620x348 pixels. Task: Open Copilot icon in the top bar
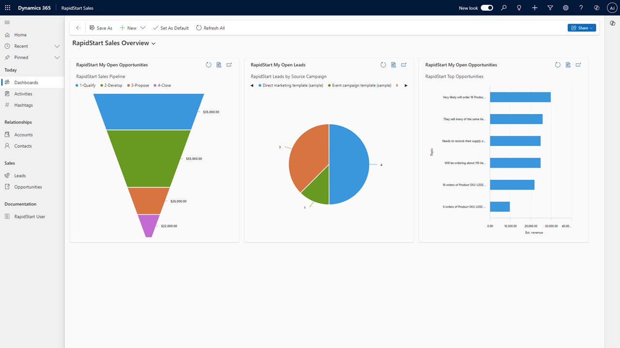pos(597,8)
